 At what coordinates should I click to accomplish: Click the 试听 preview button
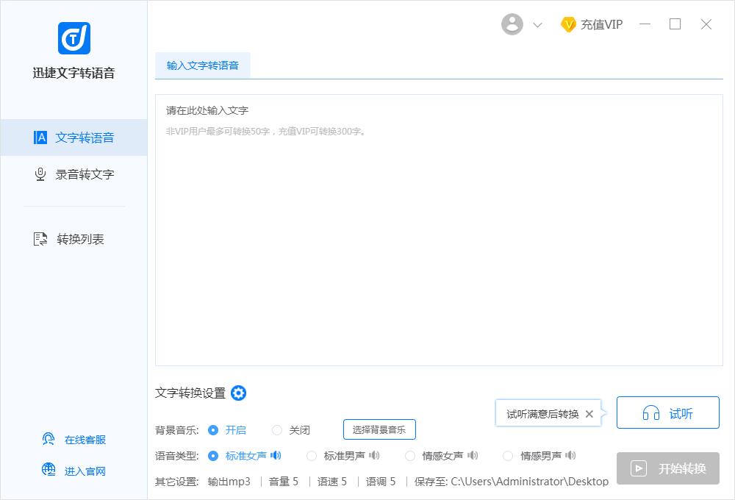pos(667,413)
